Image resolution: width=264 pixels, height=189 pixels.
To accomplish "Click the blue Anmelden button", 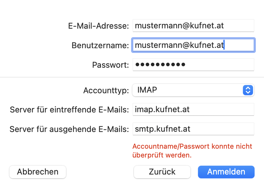I will click(x=226, y=172).
